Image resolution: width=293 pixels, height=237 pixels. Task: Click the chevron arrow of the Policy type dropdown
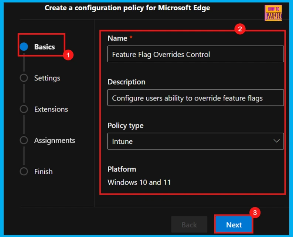(x=276, y=141)
